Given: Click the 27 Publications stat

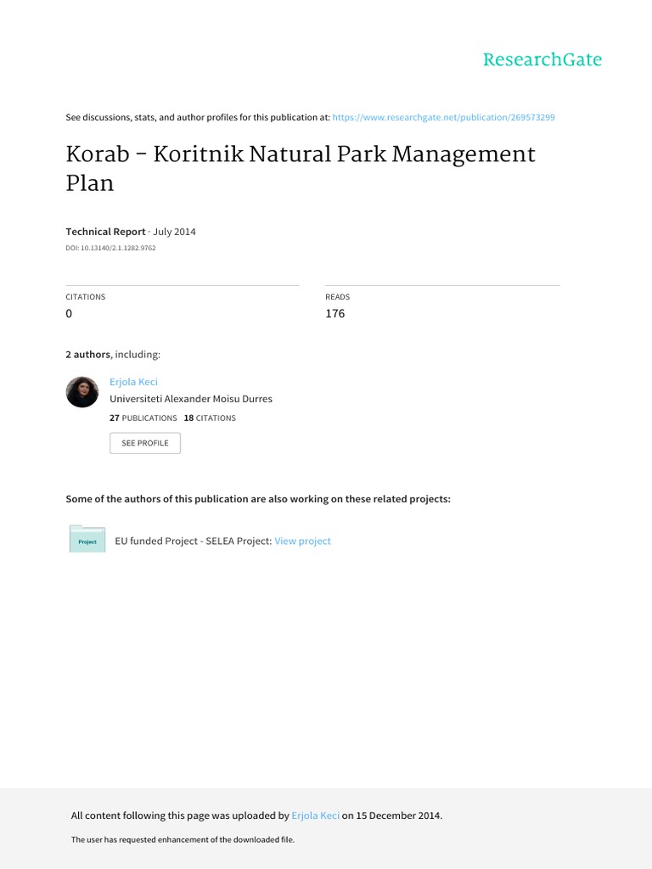Looking at the screenshot, I should (143, 418).
